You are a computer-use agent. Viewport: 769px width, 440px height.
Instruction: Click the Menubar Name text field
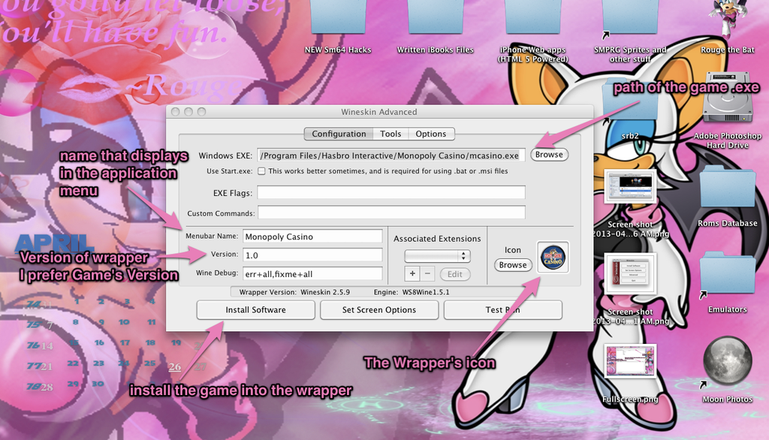click(312, 237)
